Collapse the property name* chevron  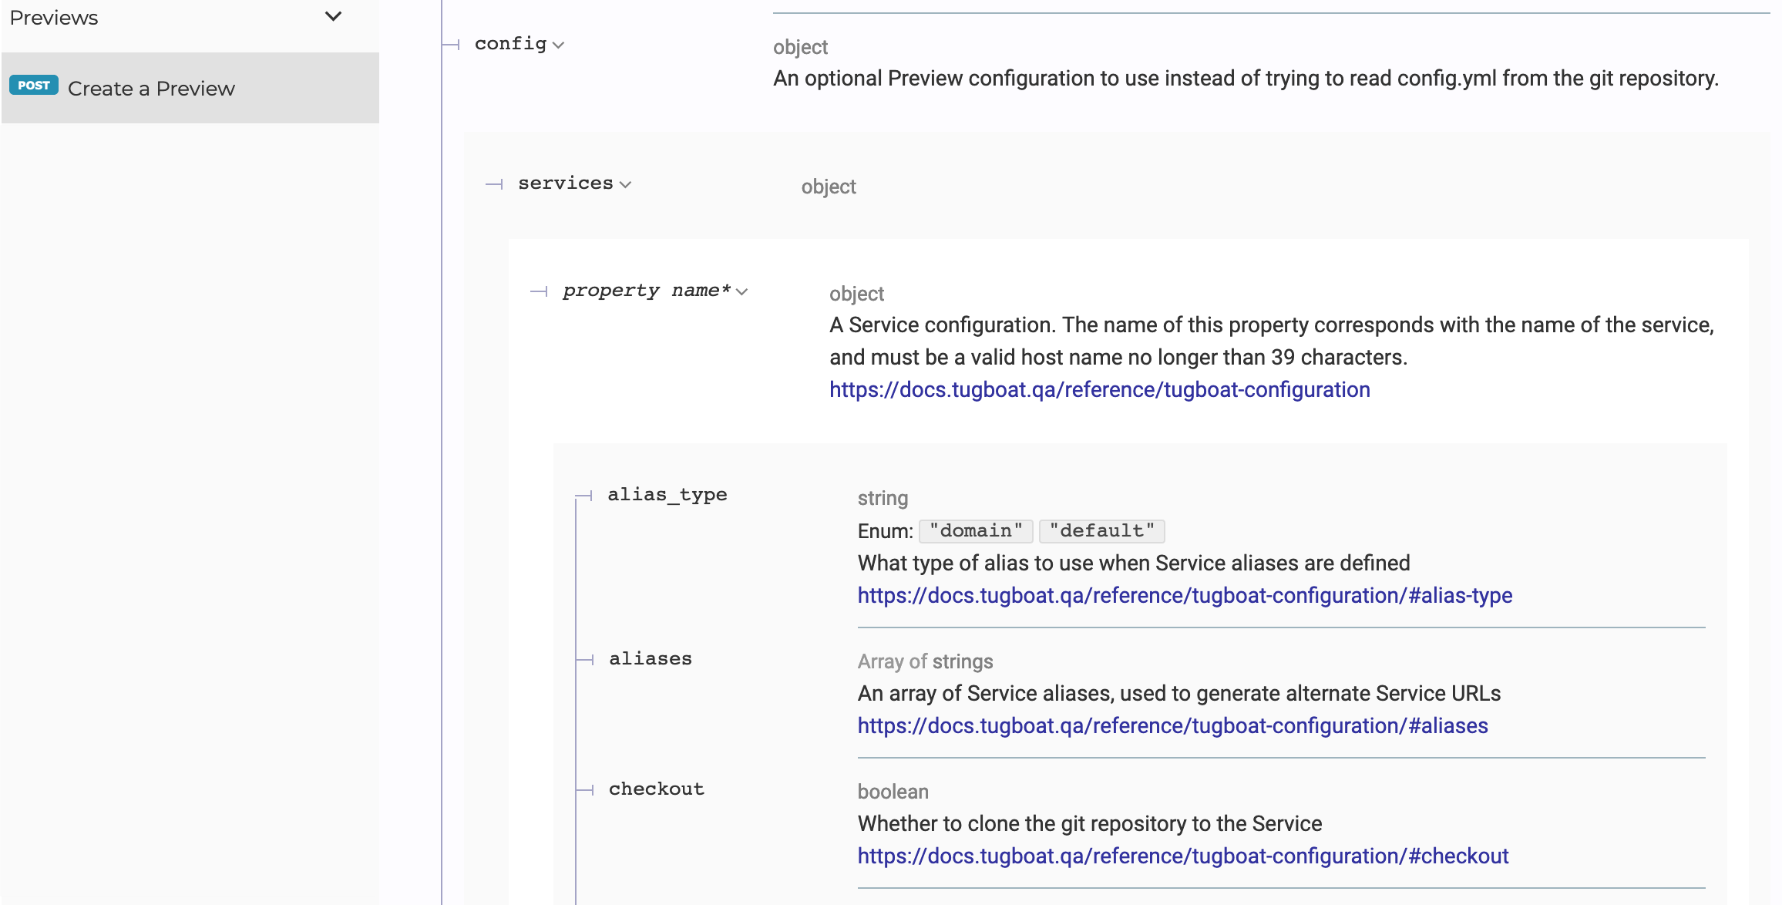pyautogui.click(x=742, y=292)
